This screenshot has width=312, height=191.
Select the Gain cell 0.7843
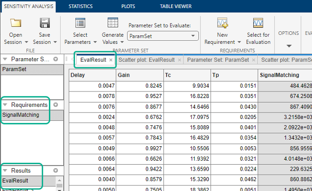[140, 138]
